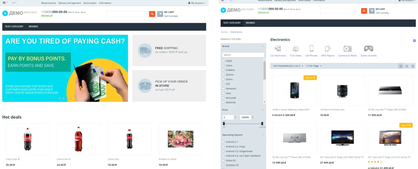Open the cart icon on the homepage

160,14
